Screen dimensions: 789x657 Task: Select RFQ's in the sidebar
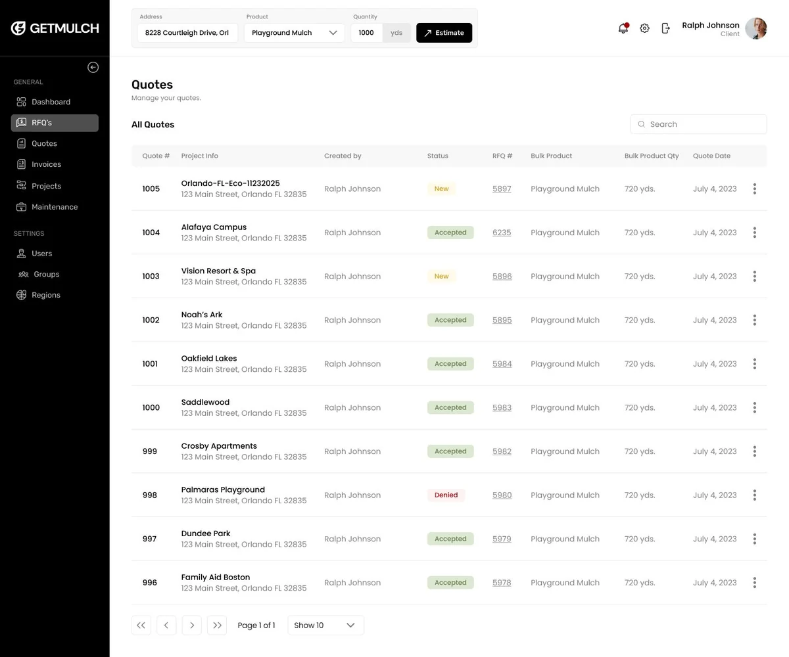(x=55, y=123)
